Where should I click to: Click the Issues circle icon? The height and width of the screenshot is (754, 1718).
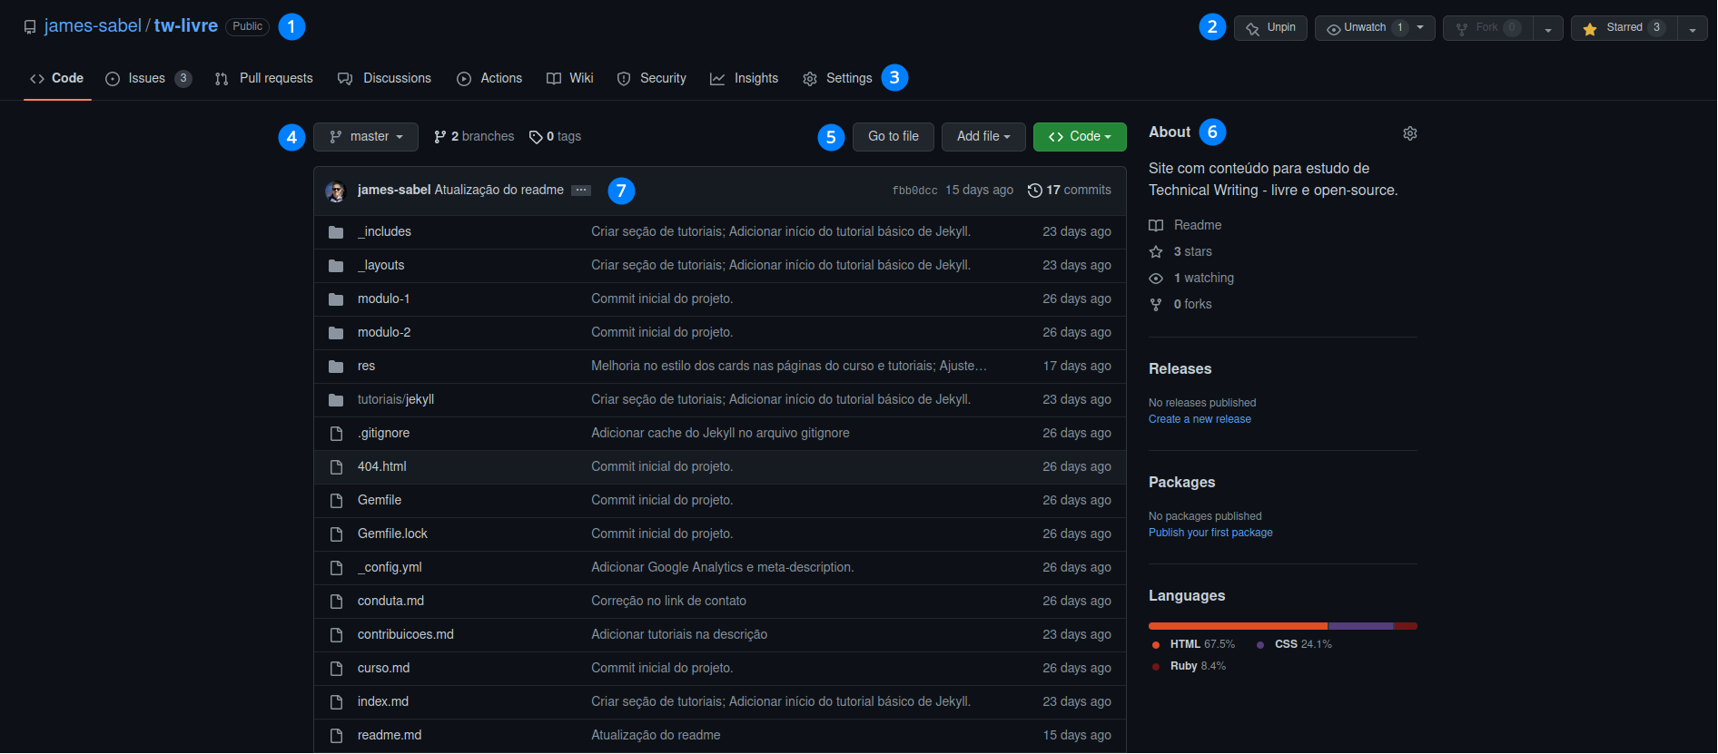coord(113,79)
